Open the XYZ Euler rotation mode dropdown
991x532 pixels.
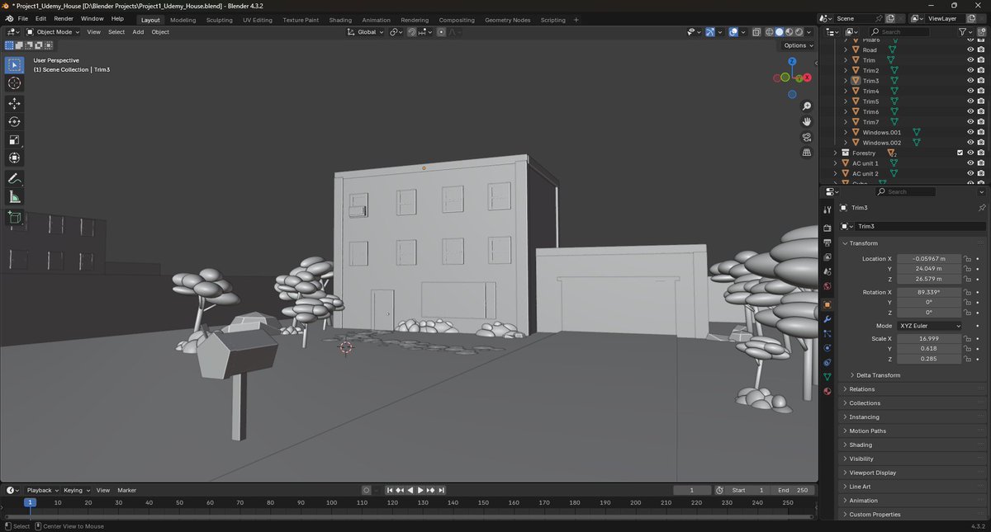click(929, 326)
